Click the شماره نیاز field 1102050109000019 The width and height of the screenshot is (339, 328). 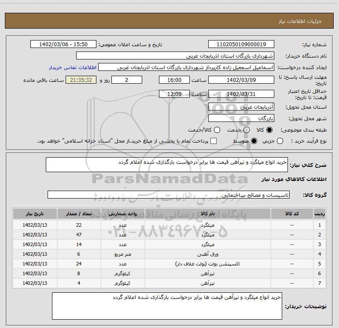241,44
